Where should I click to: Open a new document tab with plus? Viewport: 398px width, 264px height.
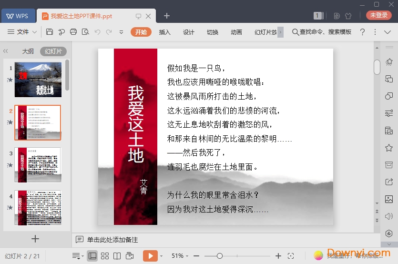166,16
